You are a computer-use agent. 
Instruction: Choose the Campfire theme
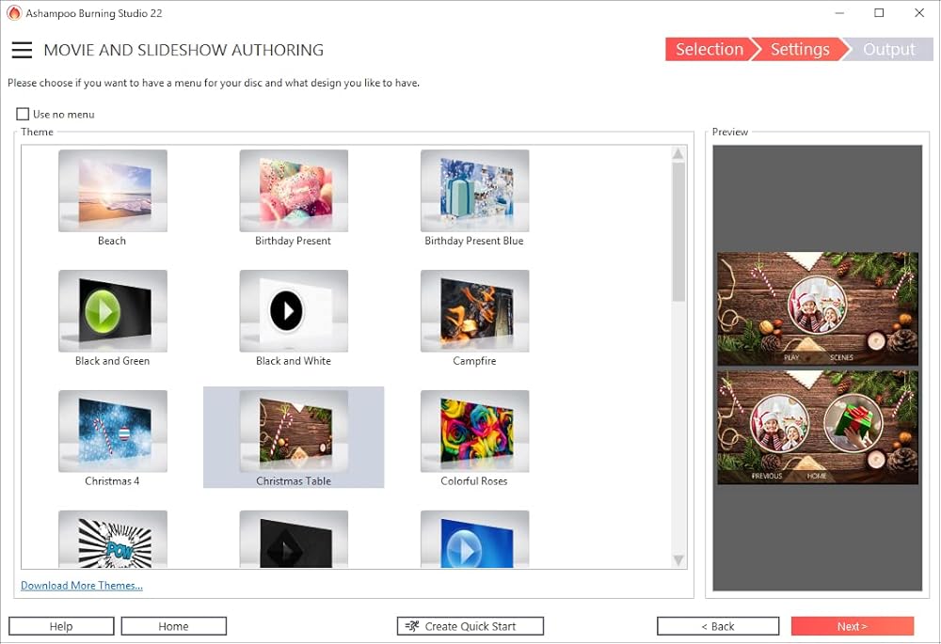click(x=474, y=311)
